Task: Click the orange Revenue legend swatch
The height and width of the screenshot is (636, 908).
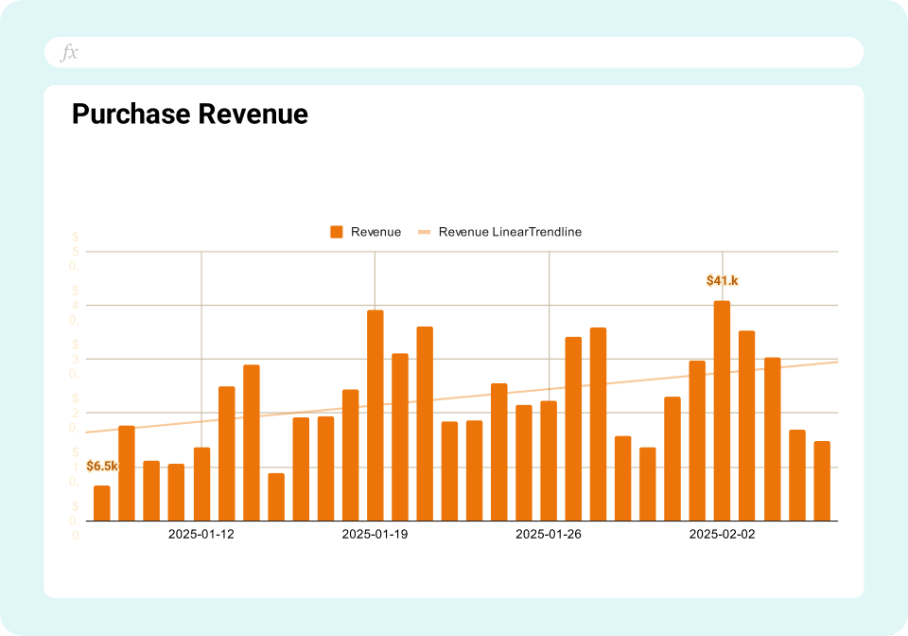Action: click(336, 232)
